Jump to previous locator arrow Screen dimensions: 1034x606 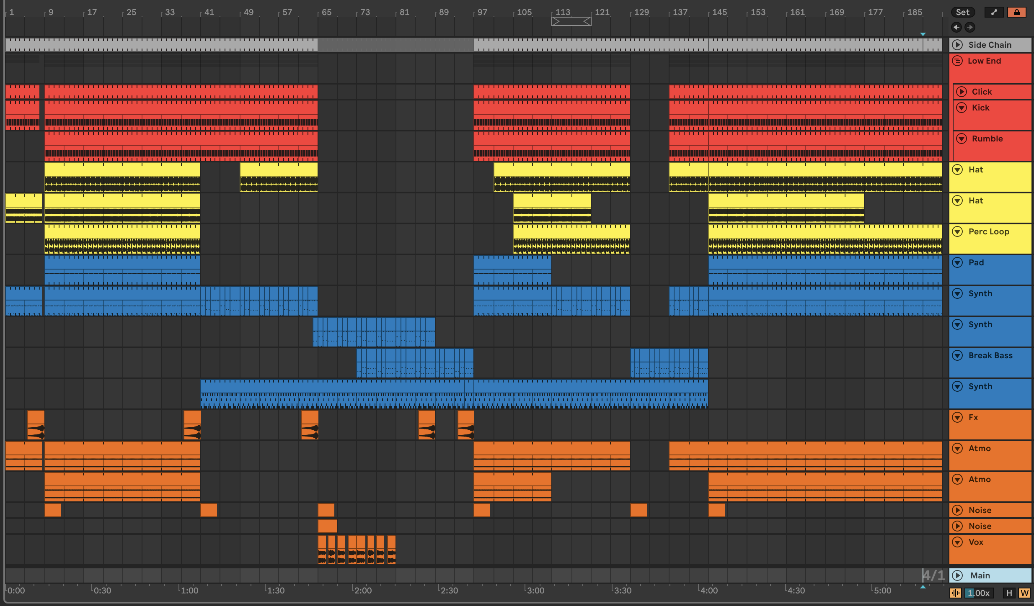tap(956, 27)
